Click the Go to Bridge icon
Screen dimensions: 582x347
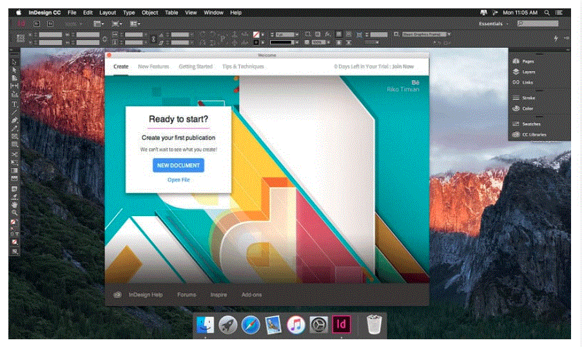pos(37,24)
